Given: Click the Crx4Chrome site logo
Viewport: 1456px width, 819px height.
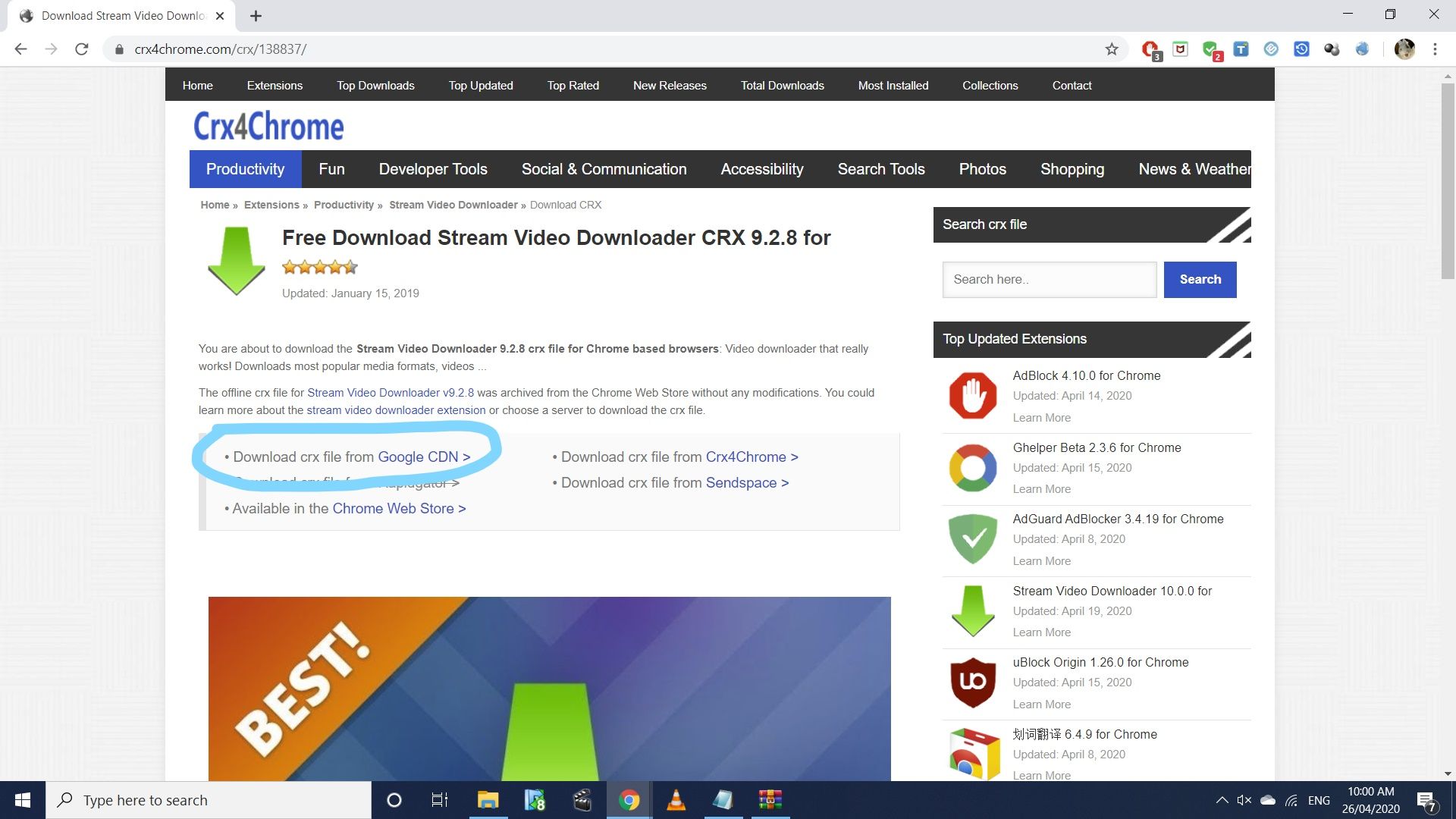Looking at the screenshot, I should point(268,127).
